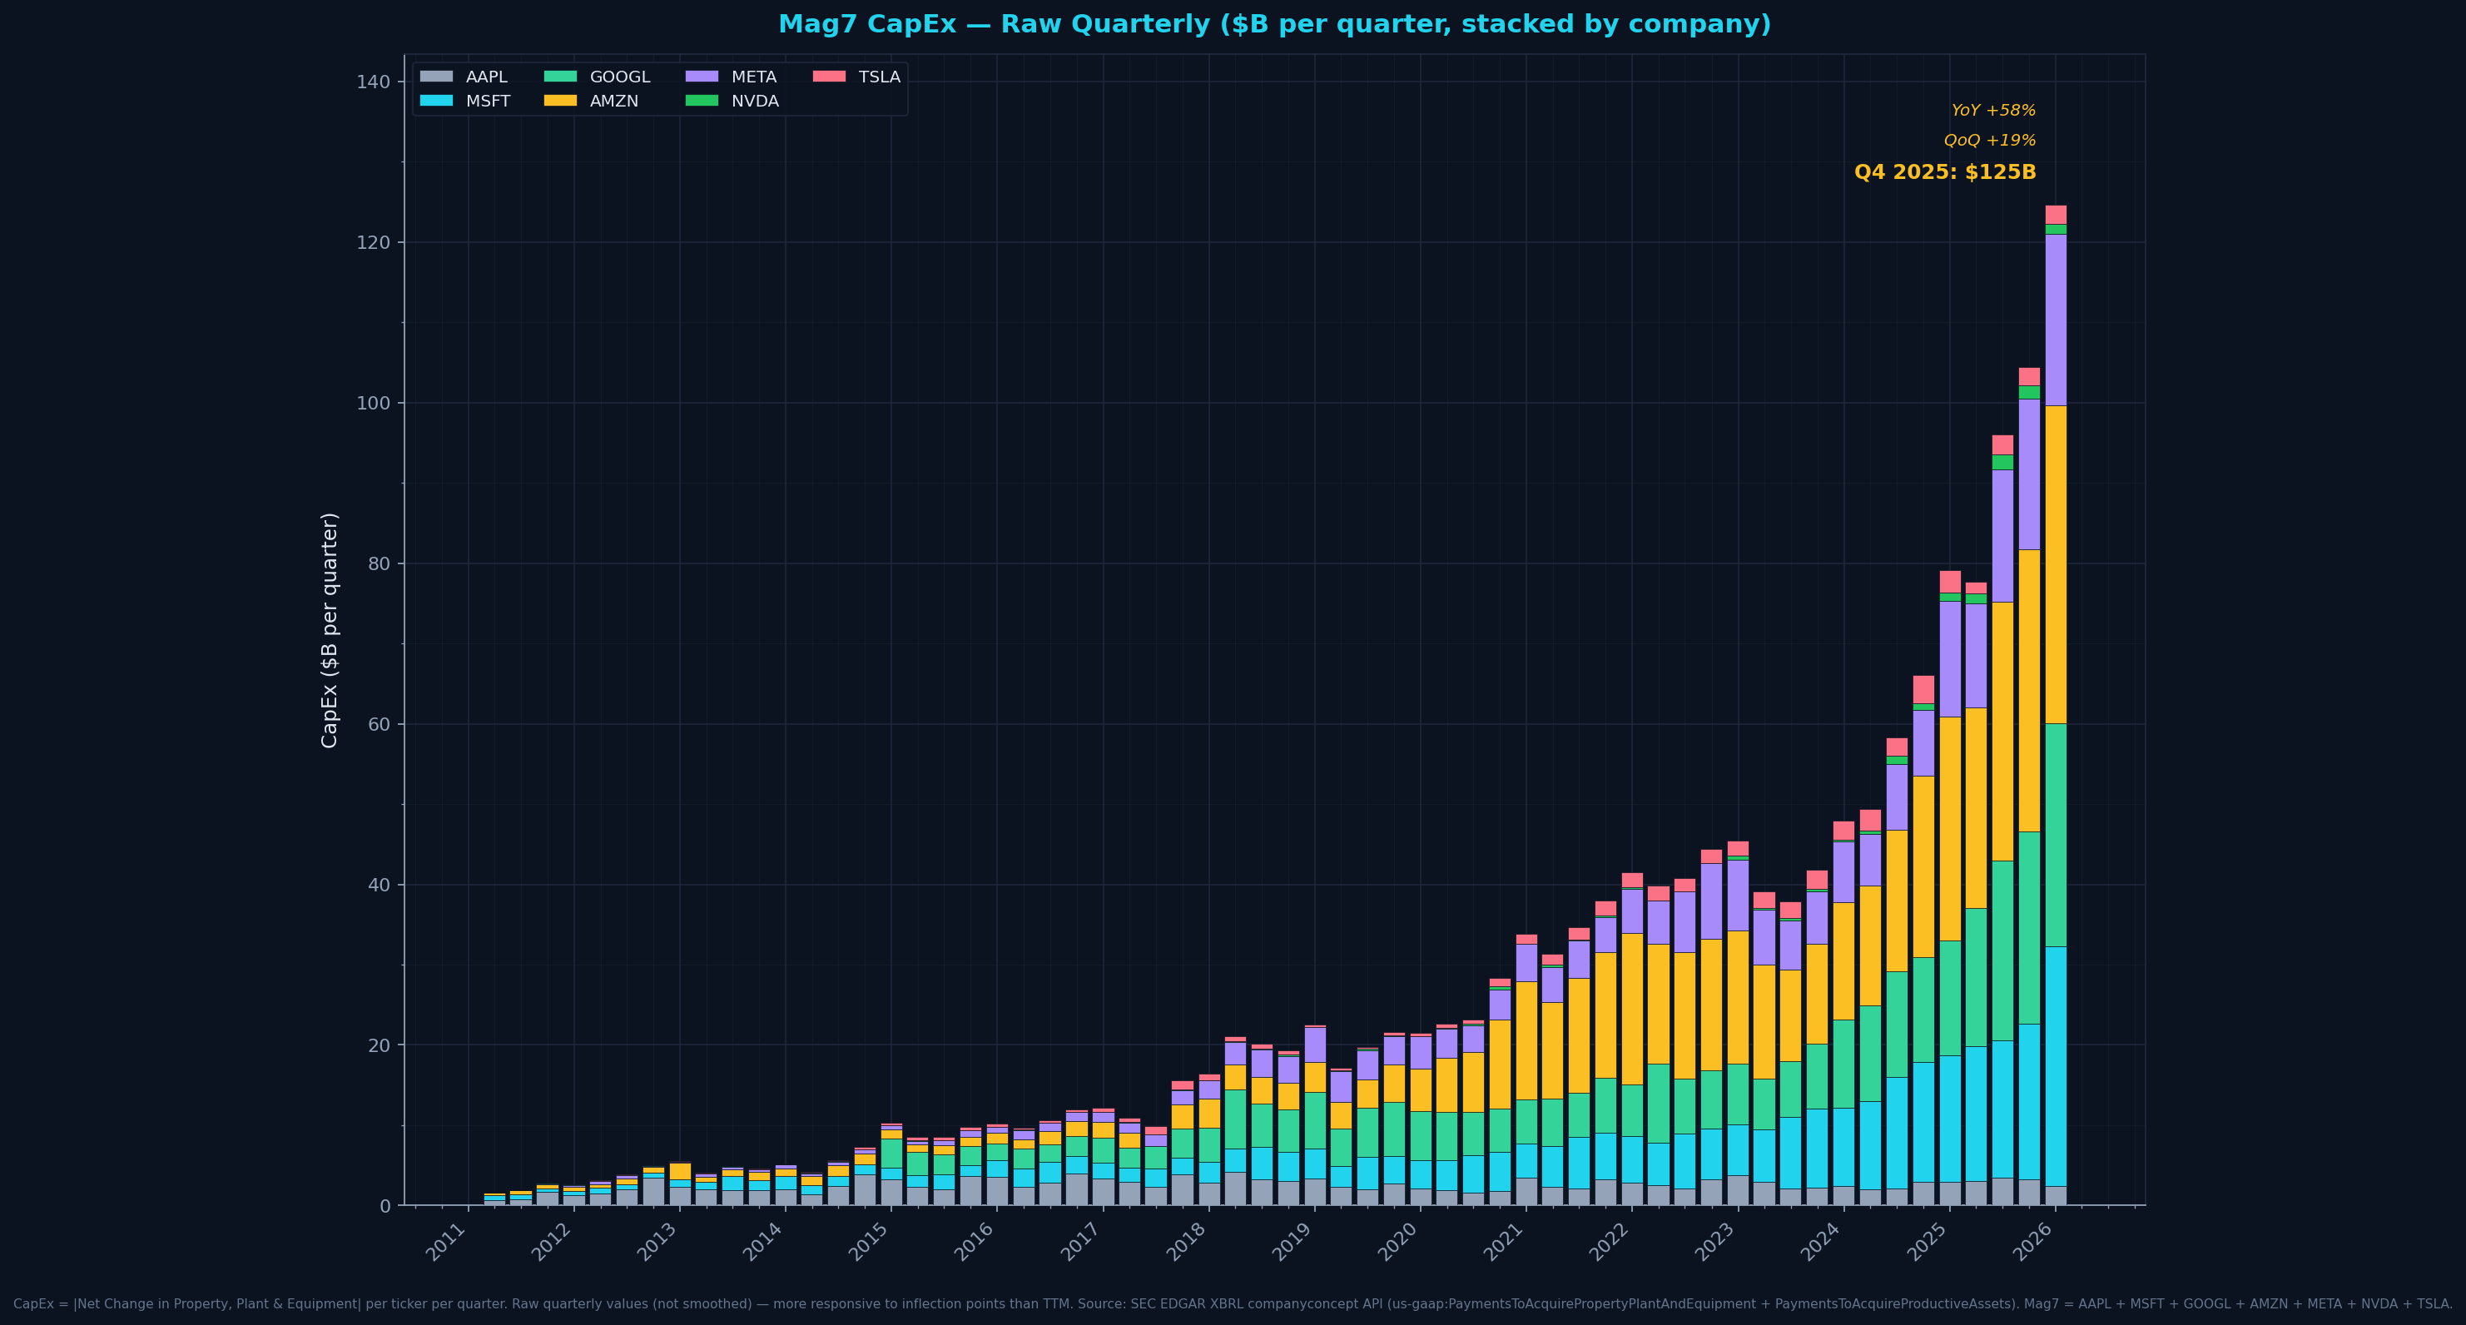Select the AMZN legend color marker
The width and height of the screenshot is (2466, 1325).
563,101
